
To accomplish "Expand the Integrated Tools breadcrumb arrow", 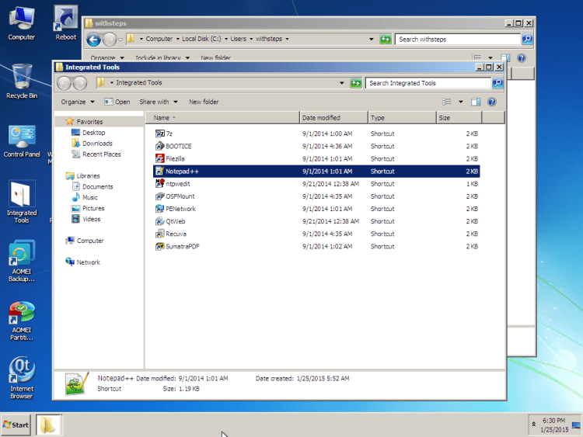I will click(x=111, y=83).
